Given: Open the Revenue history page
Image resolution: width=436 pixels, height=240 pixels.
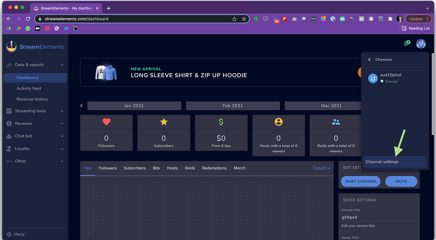Looking at the screenshot, I should tap(32, 99).
